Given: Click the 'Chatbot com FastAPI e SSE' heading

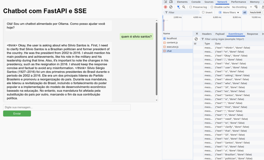Looking at the screenshot, I should pos(45,11).
